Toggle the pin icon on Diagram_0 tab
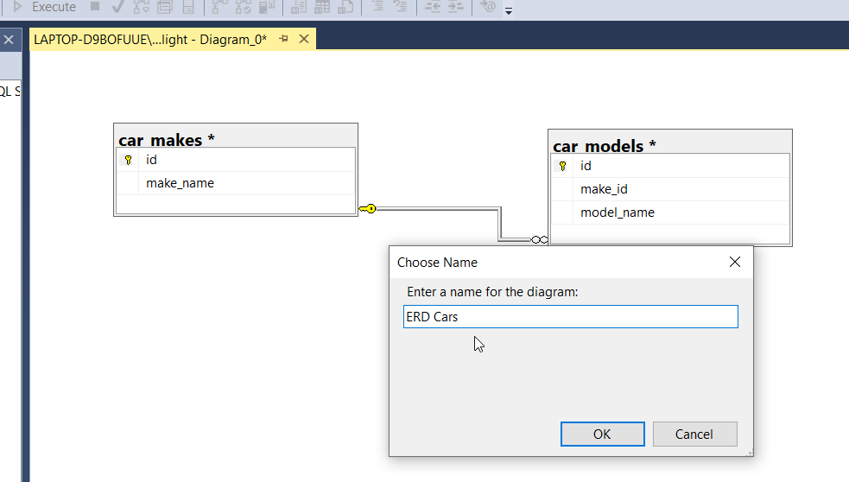This screenshot has height=482, width=849. pos(283,40)
